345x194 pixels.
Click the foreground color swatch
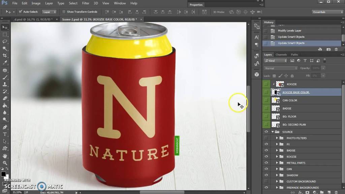(x=3, y=174)
